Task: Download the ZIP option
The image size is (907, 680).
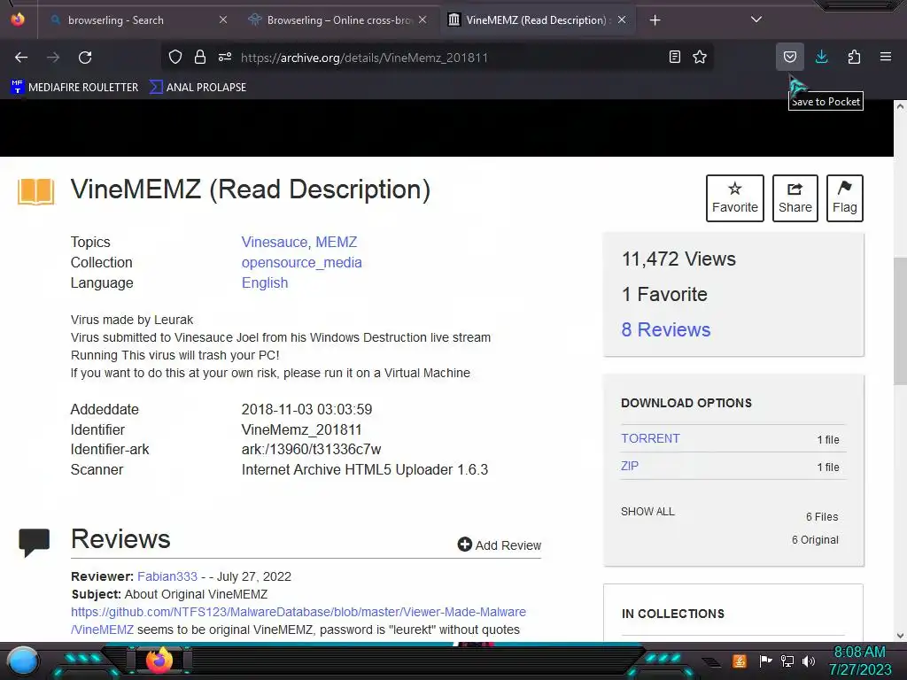Action: point(630,466)
